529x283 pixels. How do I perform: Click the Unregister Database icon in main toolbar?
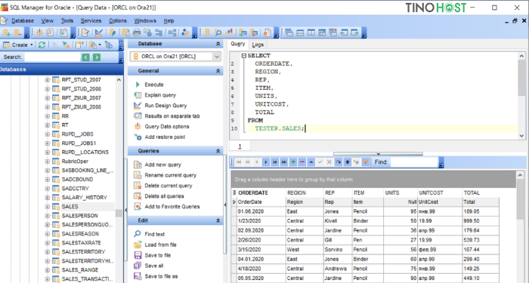click(18, 32)
